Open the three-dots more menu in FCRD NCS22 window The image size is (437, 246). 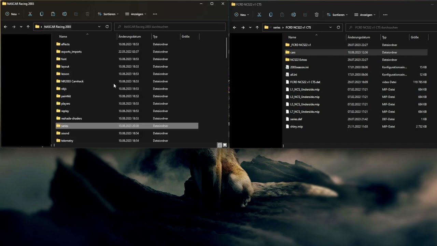tap(385, 15)
